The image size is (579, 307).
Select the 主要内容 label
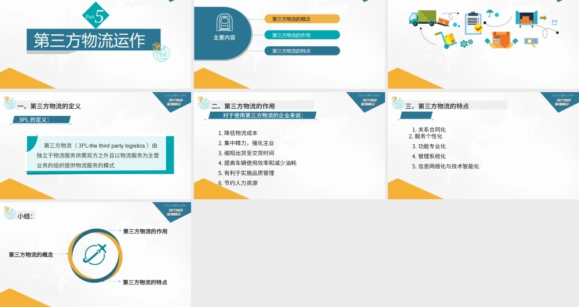tap(224, 38)
